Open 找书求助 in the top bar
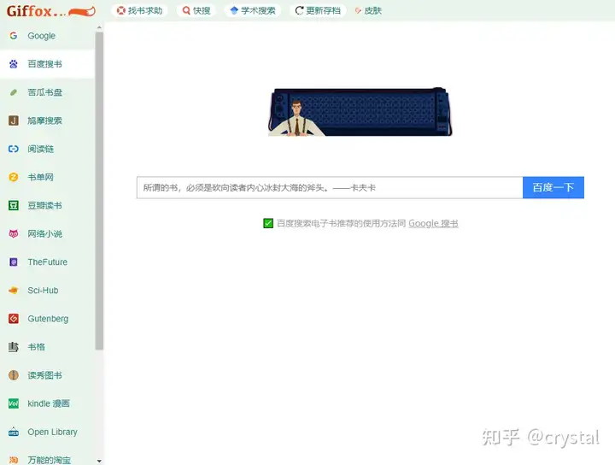This screenshot has height=465, width=615. [140, 10]
